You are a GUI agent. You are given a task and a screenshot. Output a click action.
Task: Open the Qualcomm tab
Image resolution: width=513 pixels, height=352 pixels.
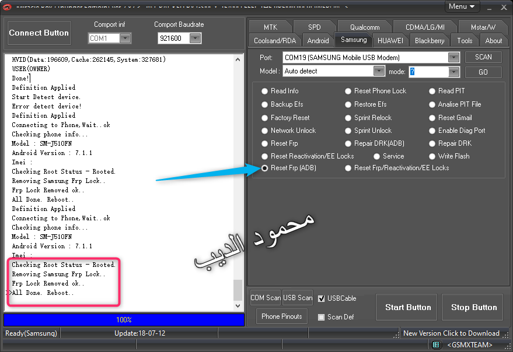click(364, 27)
